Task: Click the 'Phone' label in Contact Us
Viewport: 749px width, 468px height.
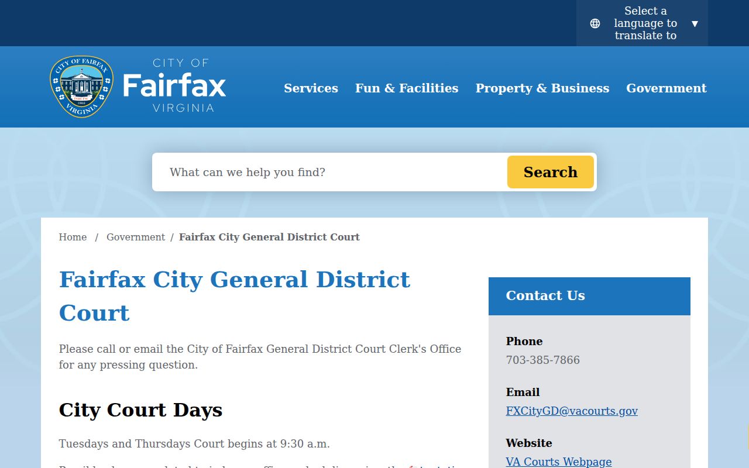Action: (524, 341)
